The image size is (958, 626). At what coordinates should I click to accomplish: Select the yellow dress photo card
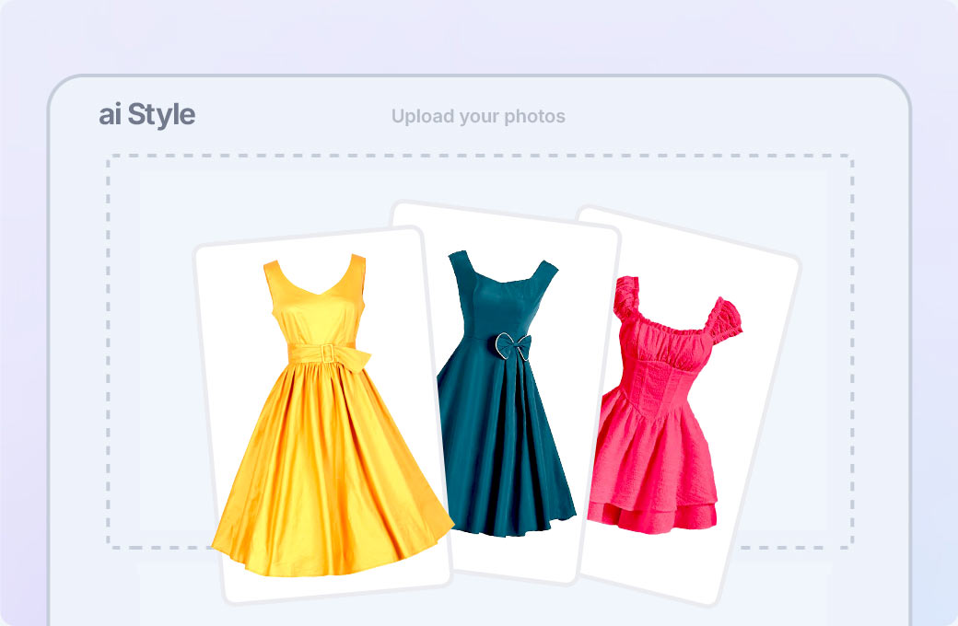(322, 414)
